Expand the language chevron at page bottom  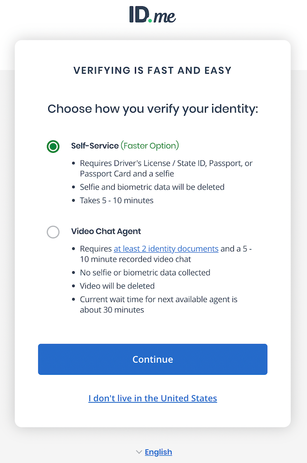[139, 452]
